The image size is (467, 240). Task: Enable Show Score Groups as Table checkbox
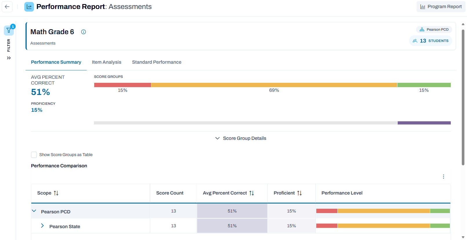(34, 155)
